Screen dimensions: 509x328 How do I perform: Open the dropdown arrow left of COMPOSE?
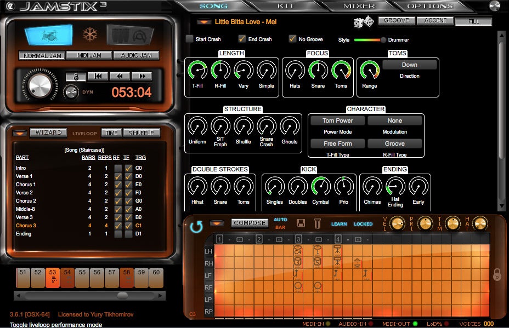(x=217, y=223)
